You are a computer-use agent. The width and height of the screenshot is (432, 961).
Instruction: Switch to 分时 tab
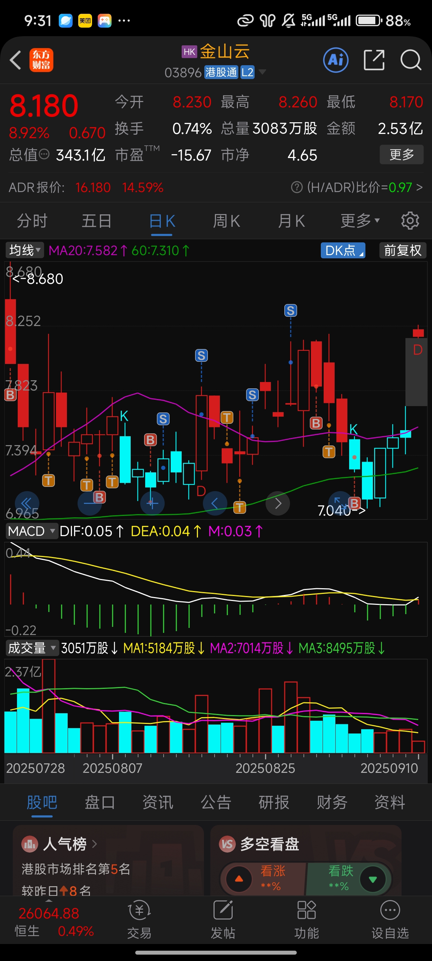pos(32,221)
